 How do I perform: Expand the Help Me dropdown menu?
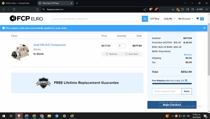click(170, 19)
